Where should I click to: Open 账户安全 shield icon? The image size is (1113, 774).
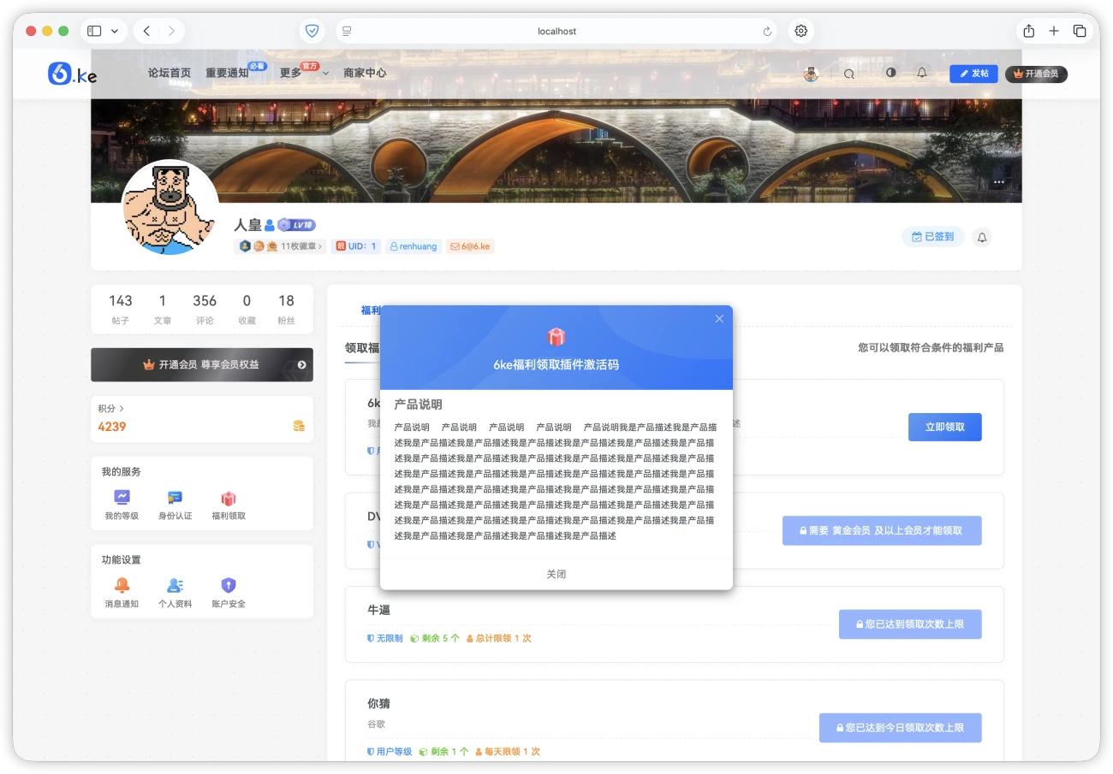229,586
